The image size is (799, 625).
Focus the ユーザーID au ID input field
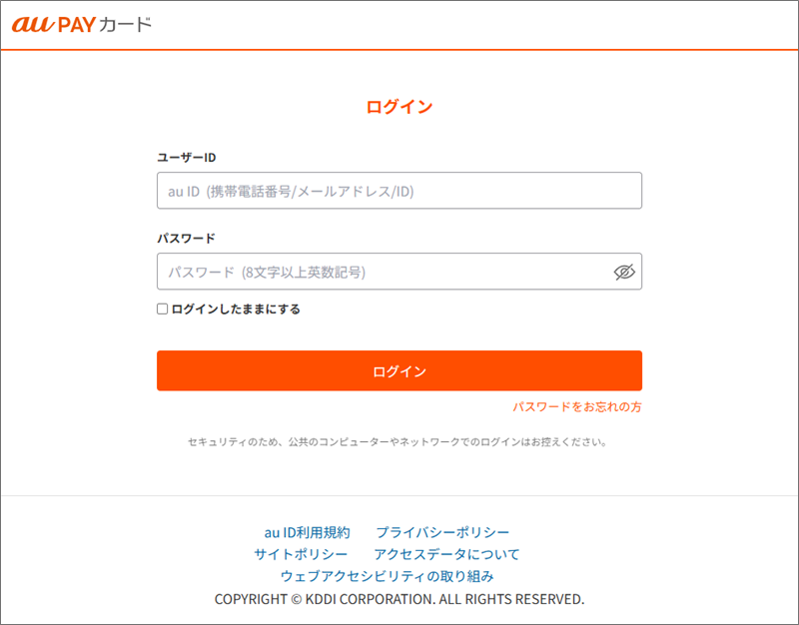399,191
